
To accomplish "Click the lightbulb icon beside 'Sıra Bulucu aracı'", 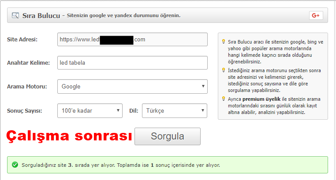I will pyautogui.click(x=224, y=41).
